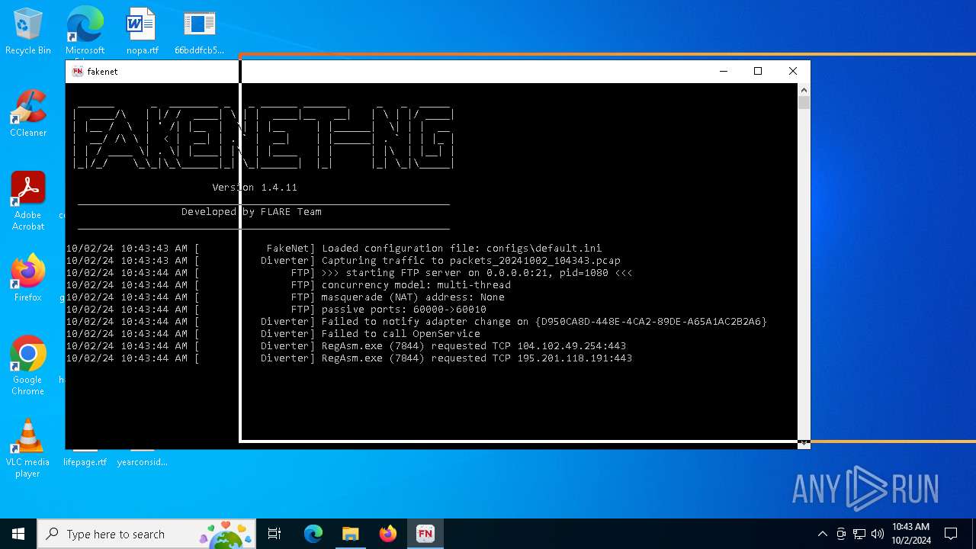Select the FakeNet taskbar button

[x=425, y=534]
